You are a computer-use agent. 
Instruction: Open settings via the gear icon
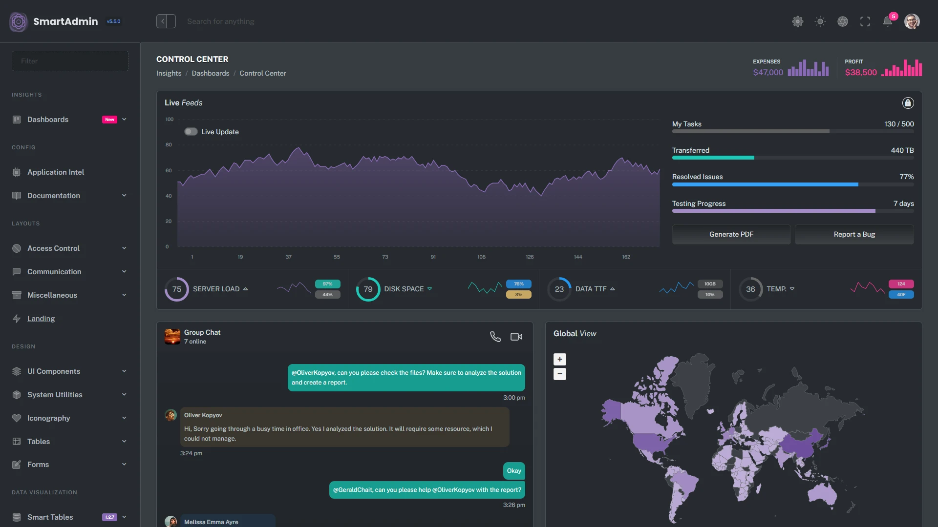click(x=798, y=21)
